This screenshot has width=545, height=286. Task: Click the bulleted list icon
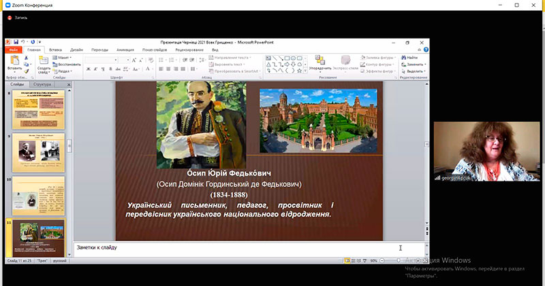tap(162, 60)
